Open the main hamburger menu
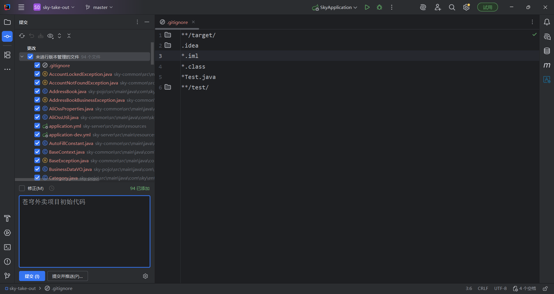554x294 pixels. (21, 7)
